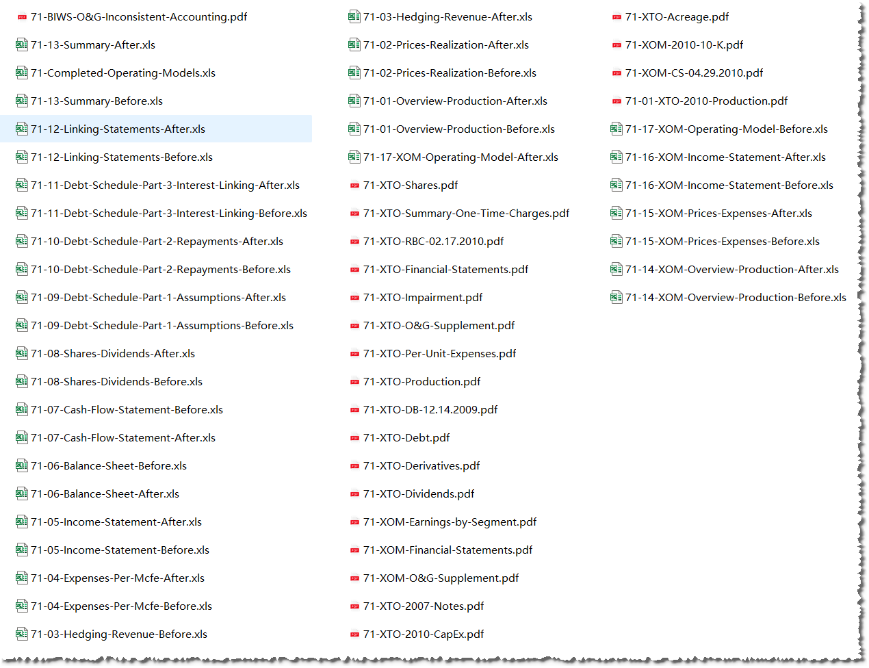The width and height of the screenshot is (869, 668).
Task: Select file name 71-01-XTO-2010-Production.pdf
Action: click(706, 101)
